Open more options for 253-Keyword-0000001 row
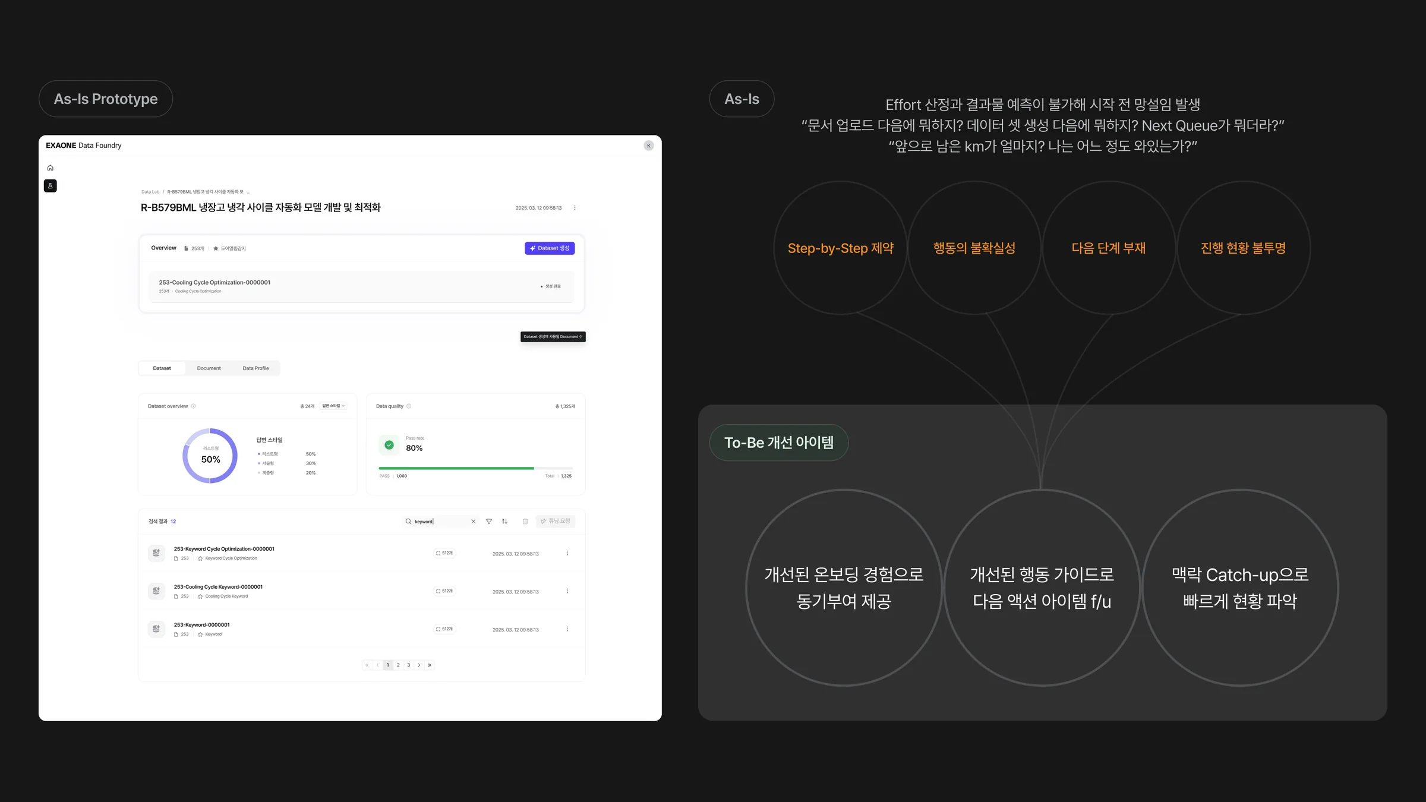Screen dimensions: 1426x802 click(x=567, y=629)
